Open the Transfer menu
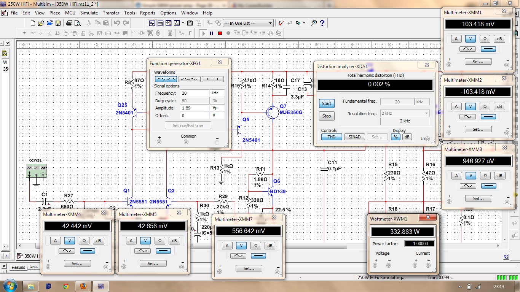 pos(111,13)
